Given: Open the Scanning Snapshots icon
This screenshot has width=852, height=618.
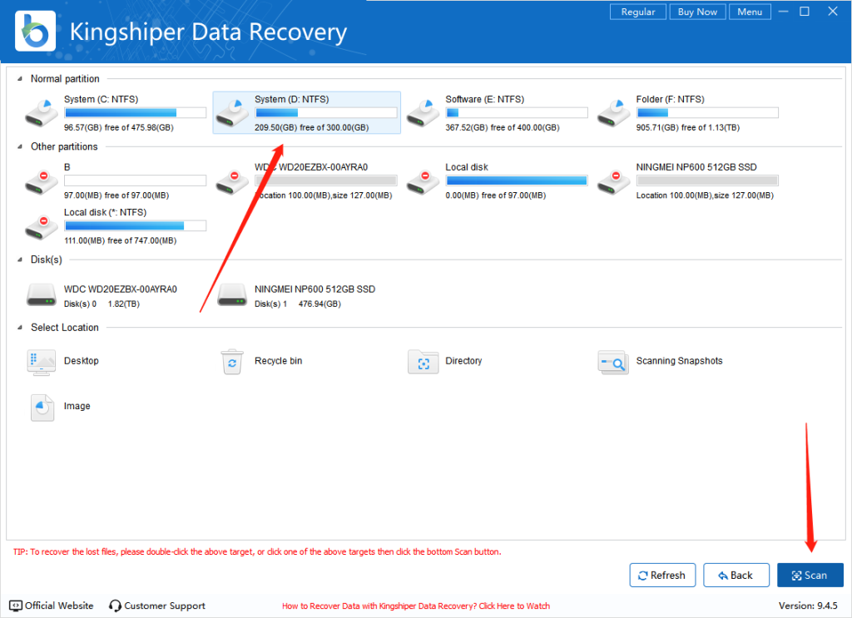Looking at the screenshot, I should (x=613, y=362).
